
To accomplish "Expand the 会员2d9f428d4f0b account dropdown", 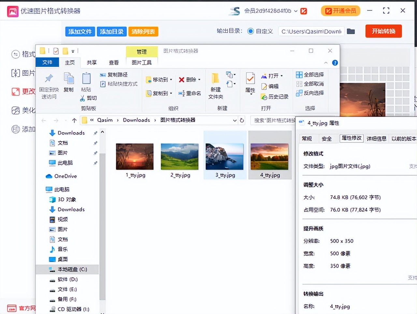I will [295, 11].
